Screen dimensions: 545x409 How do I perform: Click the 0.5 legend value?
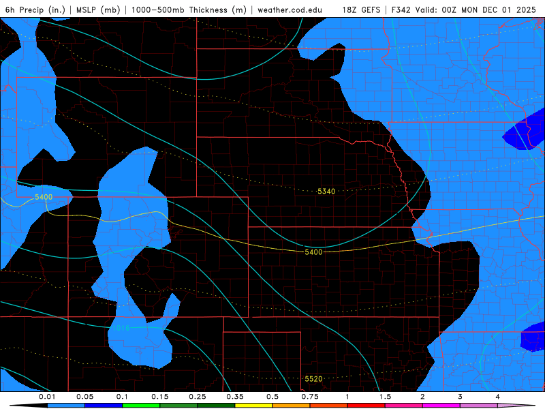(x=272, y=397)
